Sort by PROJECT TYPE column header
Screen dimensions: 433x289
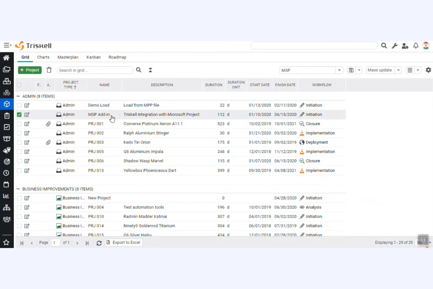pos(71,85)
